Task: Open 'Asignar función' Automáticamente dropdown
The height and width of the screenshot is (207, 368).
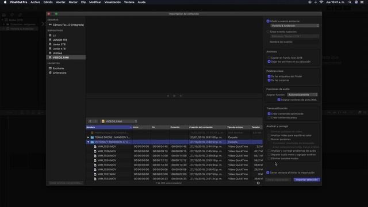Action: (x=302, y=94)
